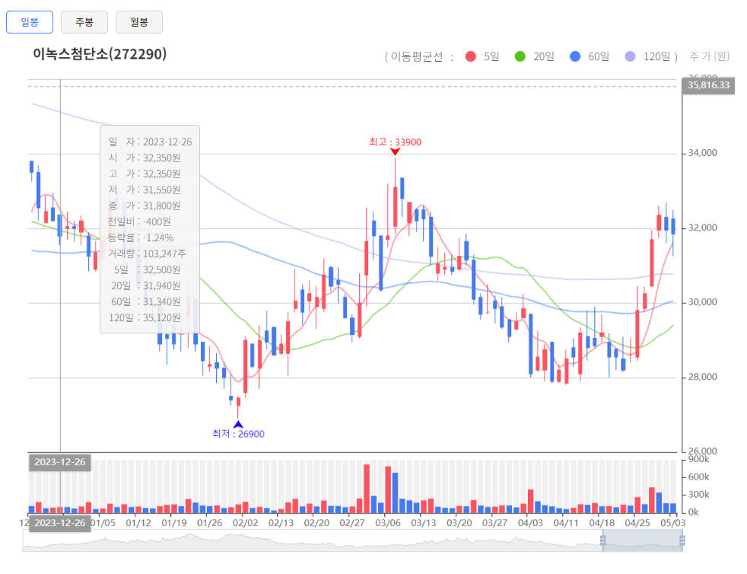Click the 03/06 date axis label
The width and height of the screenshot is (747, 574).
(x=388, y=523)
